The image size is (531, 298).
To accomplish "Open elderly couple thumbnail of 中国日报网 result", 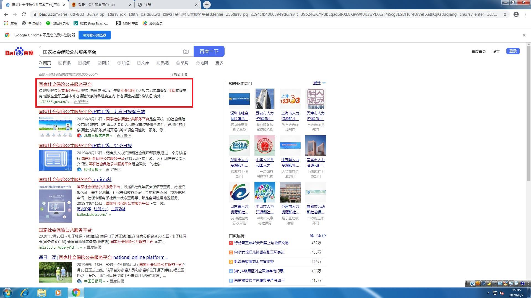I will pyautogui.click(x=55, y=272).
